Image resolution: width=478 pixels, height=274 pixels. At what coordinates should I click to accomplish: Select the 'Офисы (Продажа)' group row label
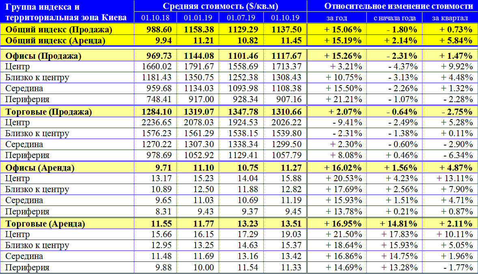coord(43,56)
